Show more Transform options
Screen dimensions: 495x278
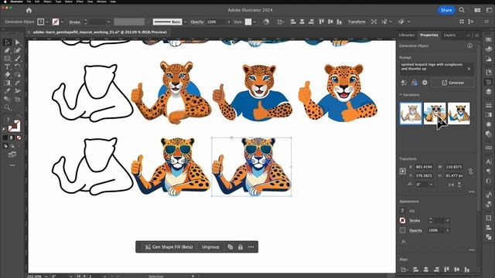(x=472, y=192)
